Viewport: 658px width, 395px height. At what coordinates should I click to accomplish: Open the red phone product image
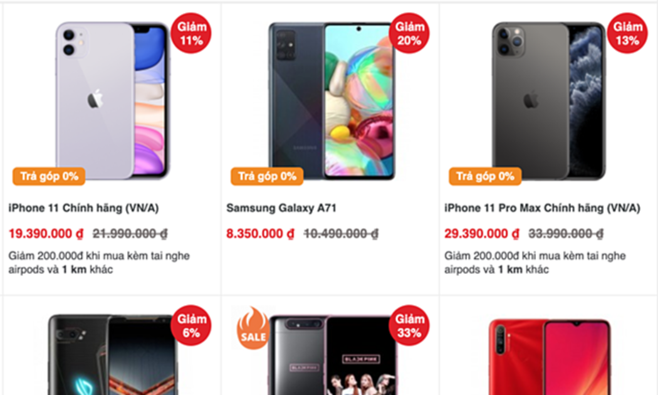point(550,357)
